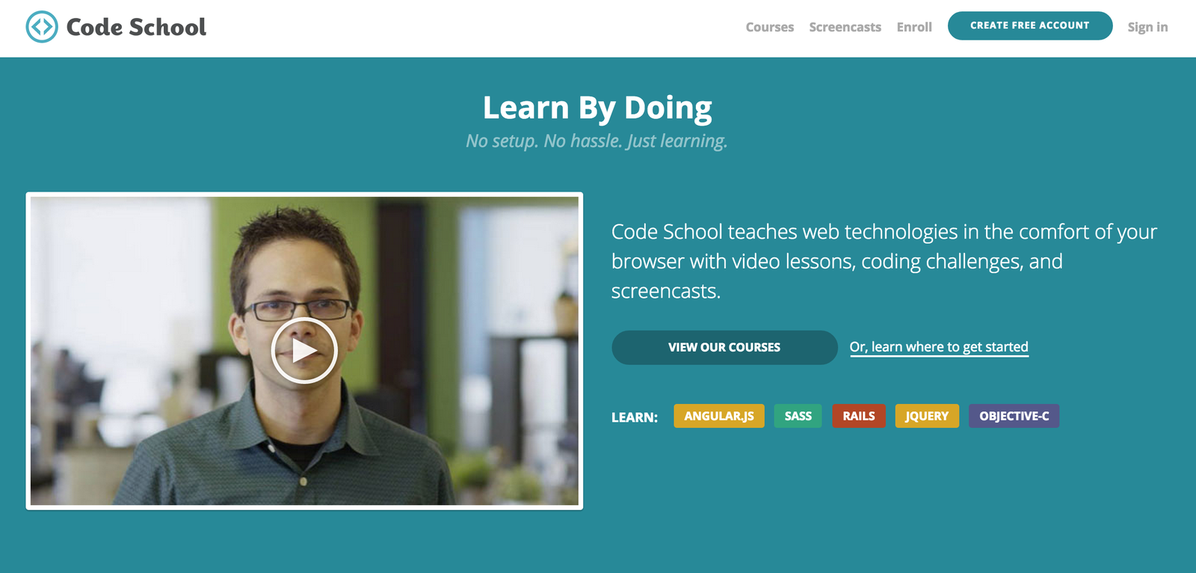Play the intro video
1196x573 pixels.
[304, 351]
